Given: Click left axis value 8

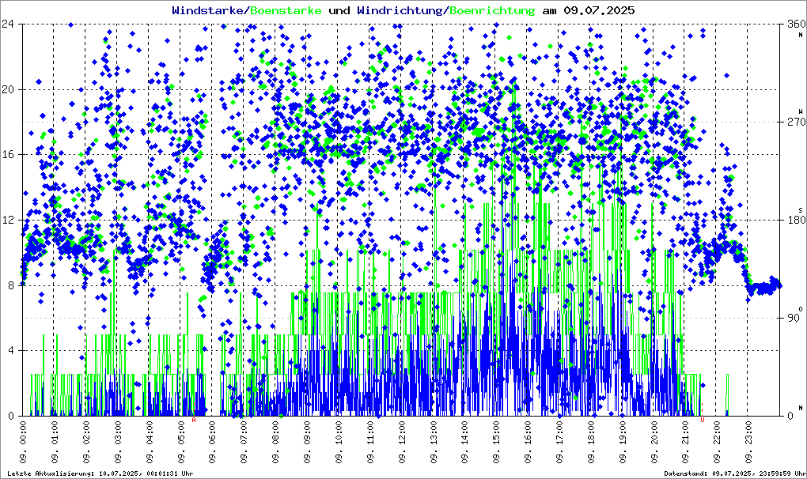Looking at the screenshot, I should (11, 285).
